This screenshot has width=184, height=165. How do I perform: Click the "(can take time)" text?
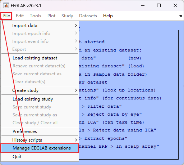pos(123,122)
